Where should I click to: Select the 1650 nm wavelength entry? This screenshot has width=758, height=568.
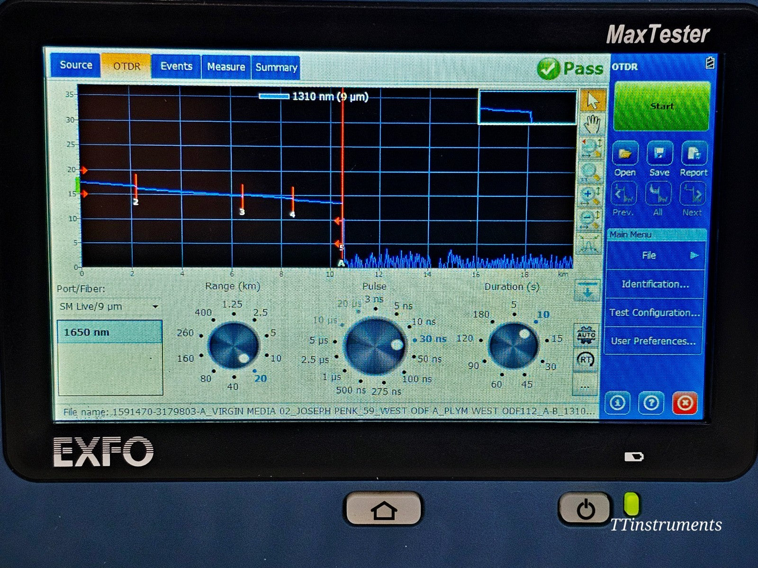(110, 332)
